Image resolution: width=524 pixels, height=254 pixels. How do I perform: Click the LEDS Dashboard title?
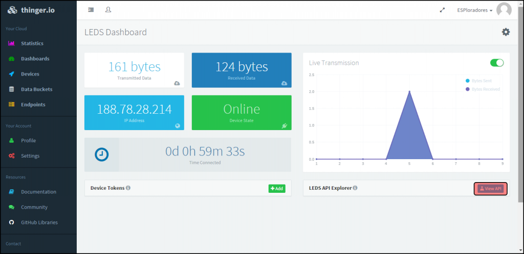(x=116, y=32)
